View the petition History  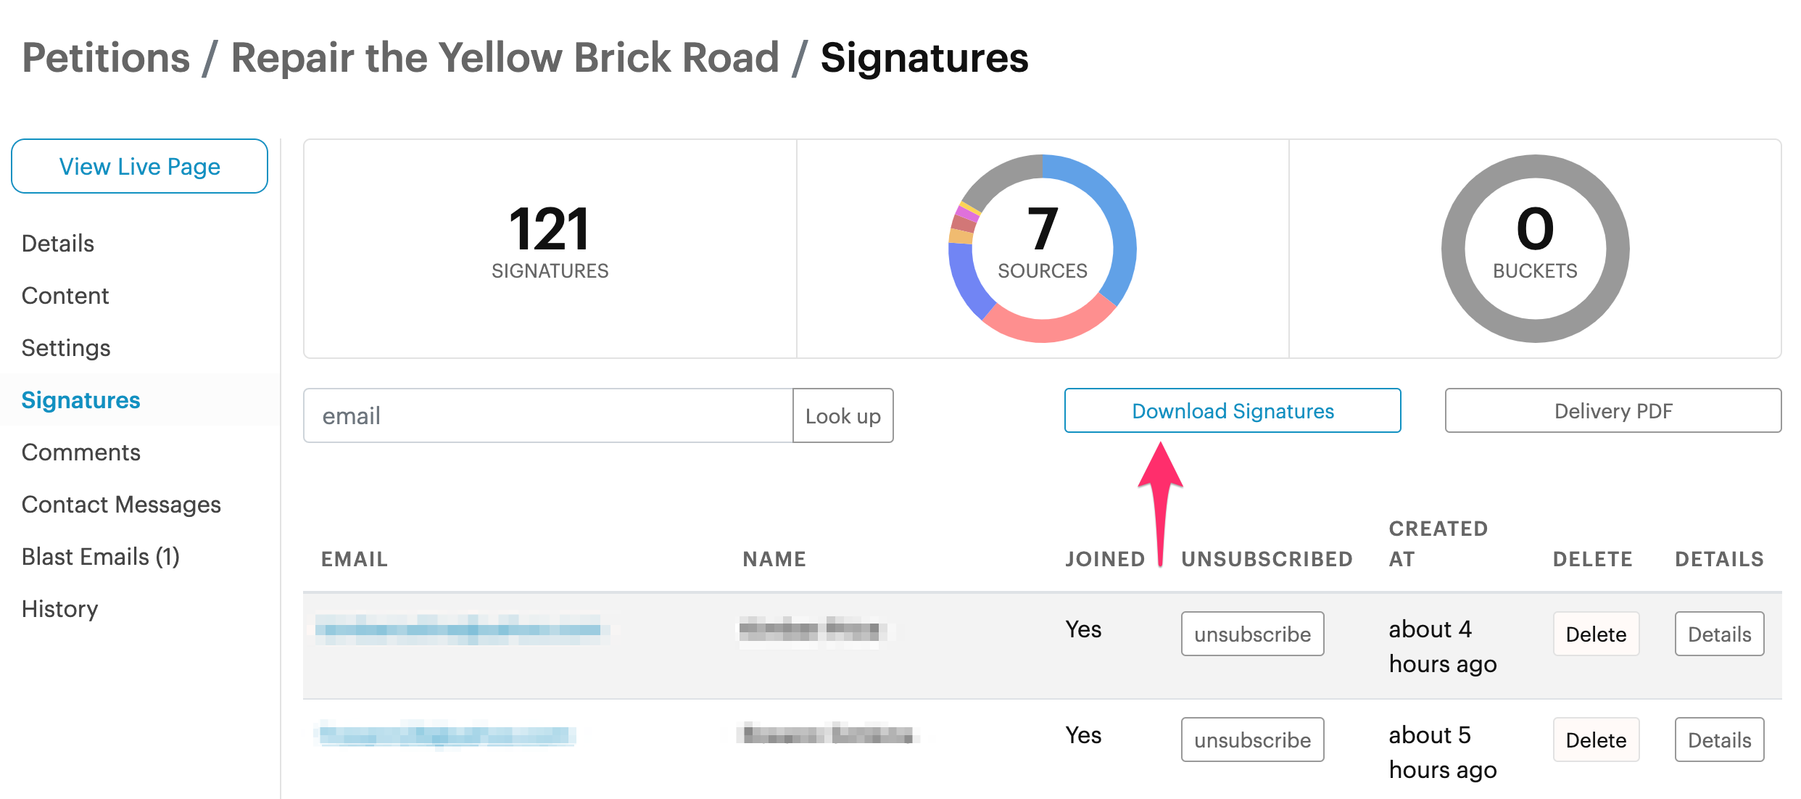(x=60, y=608)
